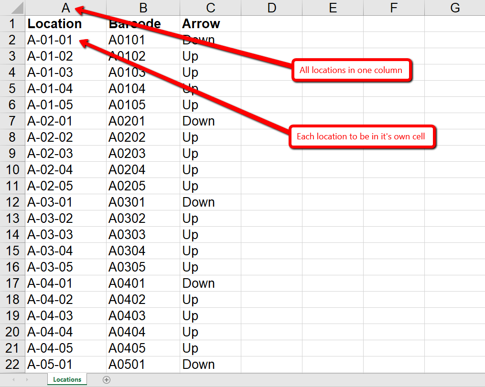Image resolution: width=485 pixels, height=387 pixels.
Task: Select barcode cell A0301
Action: [143, 202]
